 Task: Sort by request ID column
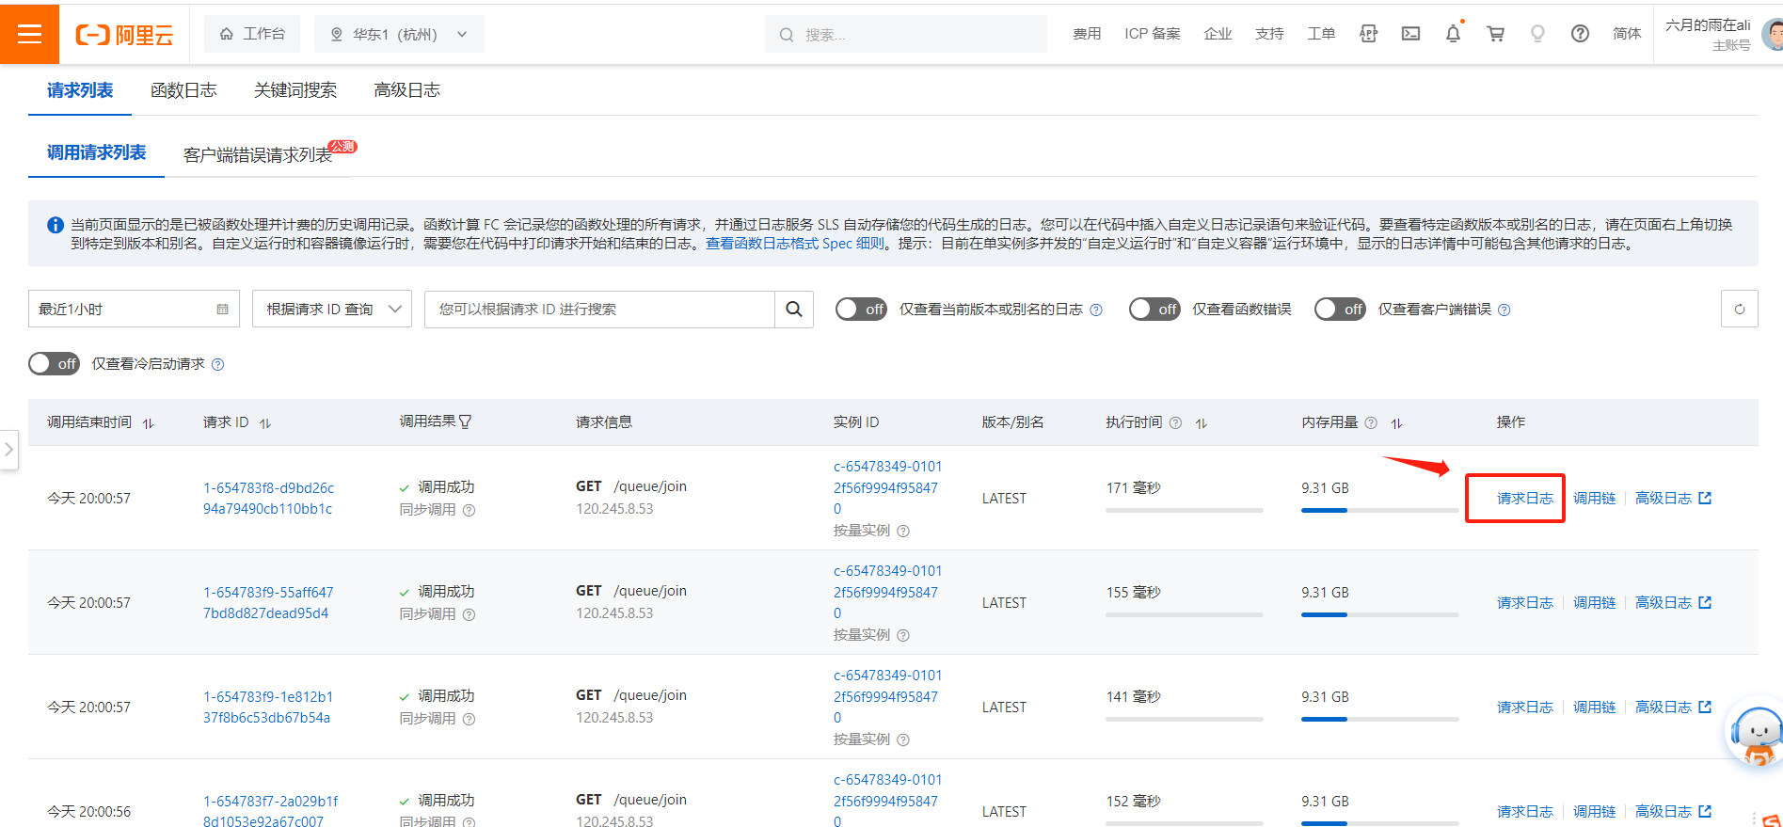265,423
